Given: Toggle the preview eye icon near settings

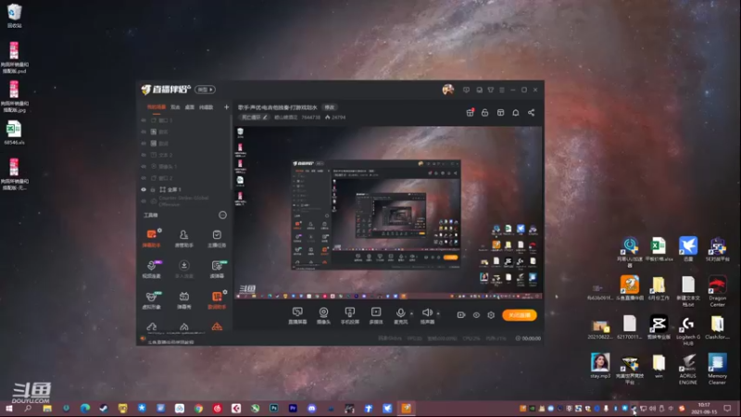Looking at the screenshot, I should pos(476,315).
